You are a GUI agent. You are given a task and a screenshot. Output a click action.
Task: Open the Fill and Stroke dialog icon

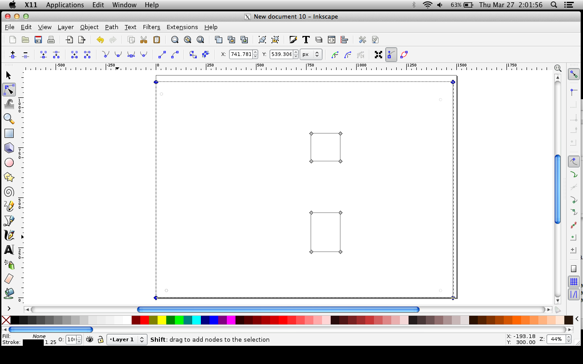click(x=293, y=40)
